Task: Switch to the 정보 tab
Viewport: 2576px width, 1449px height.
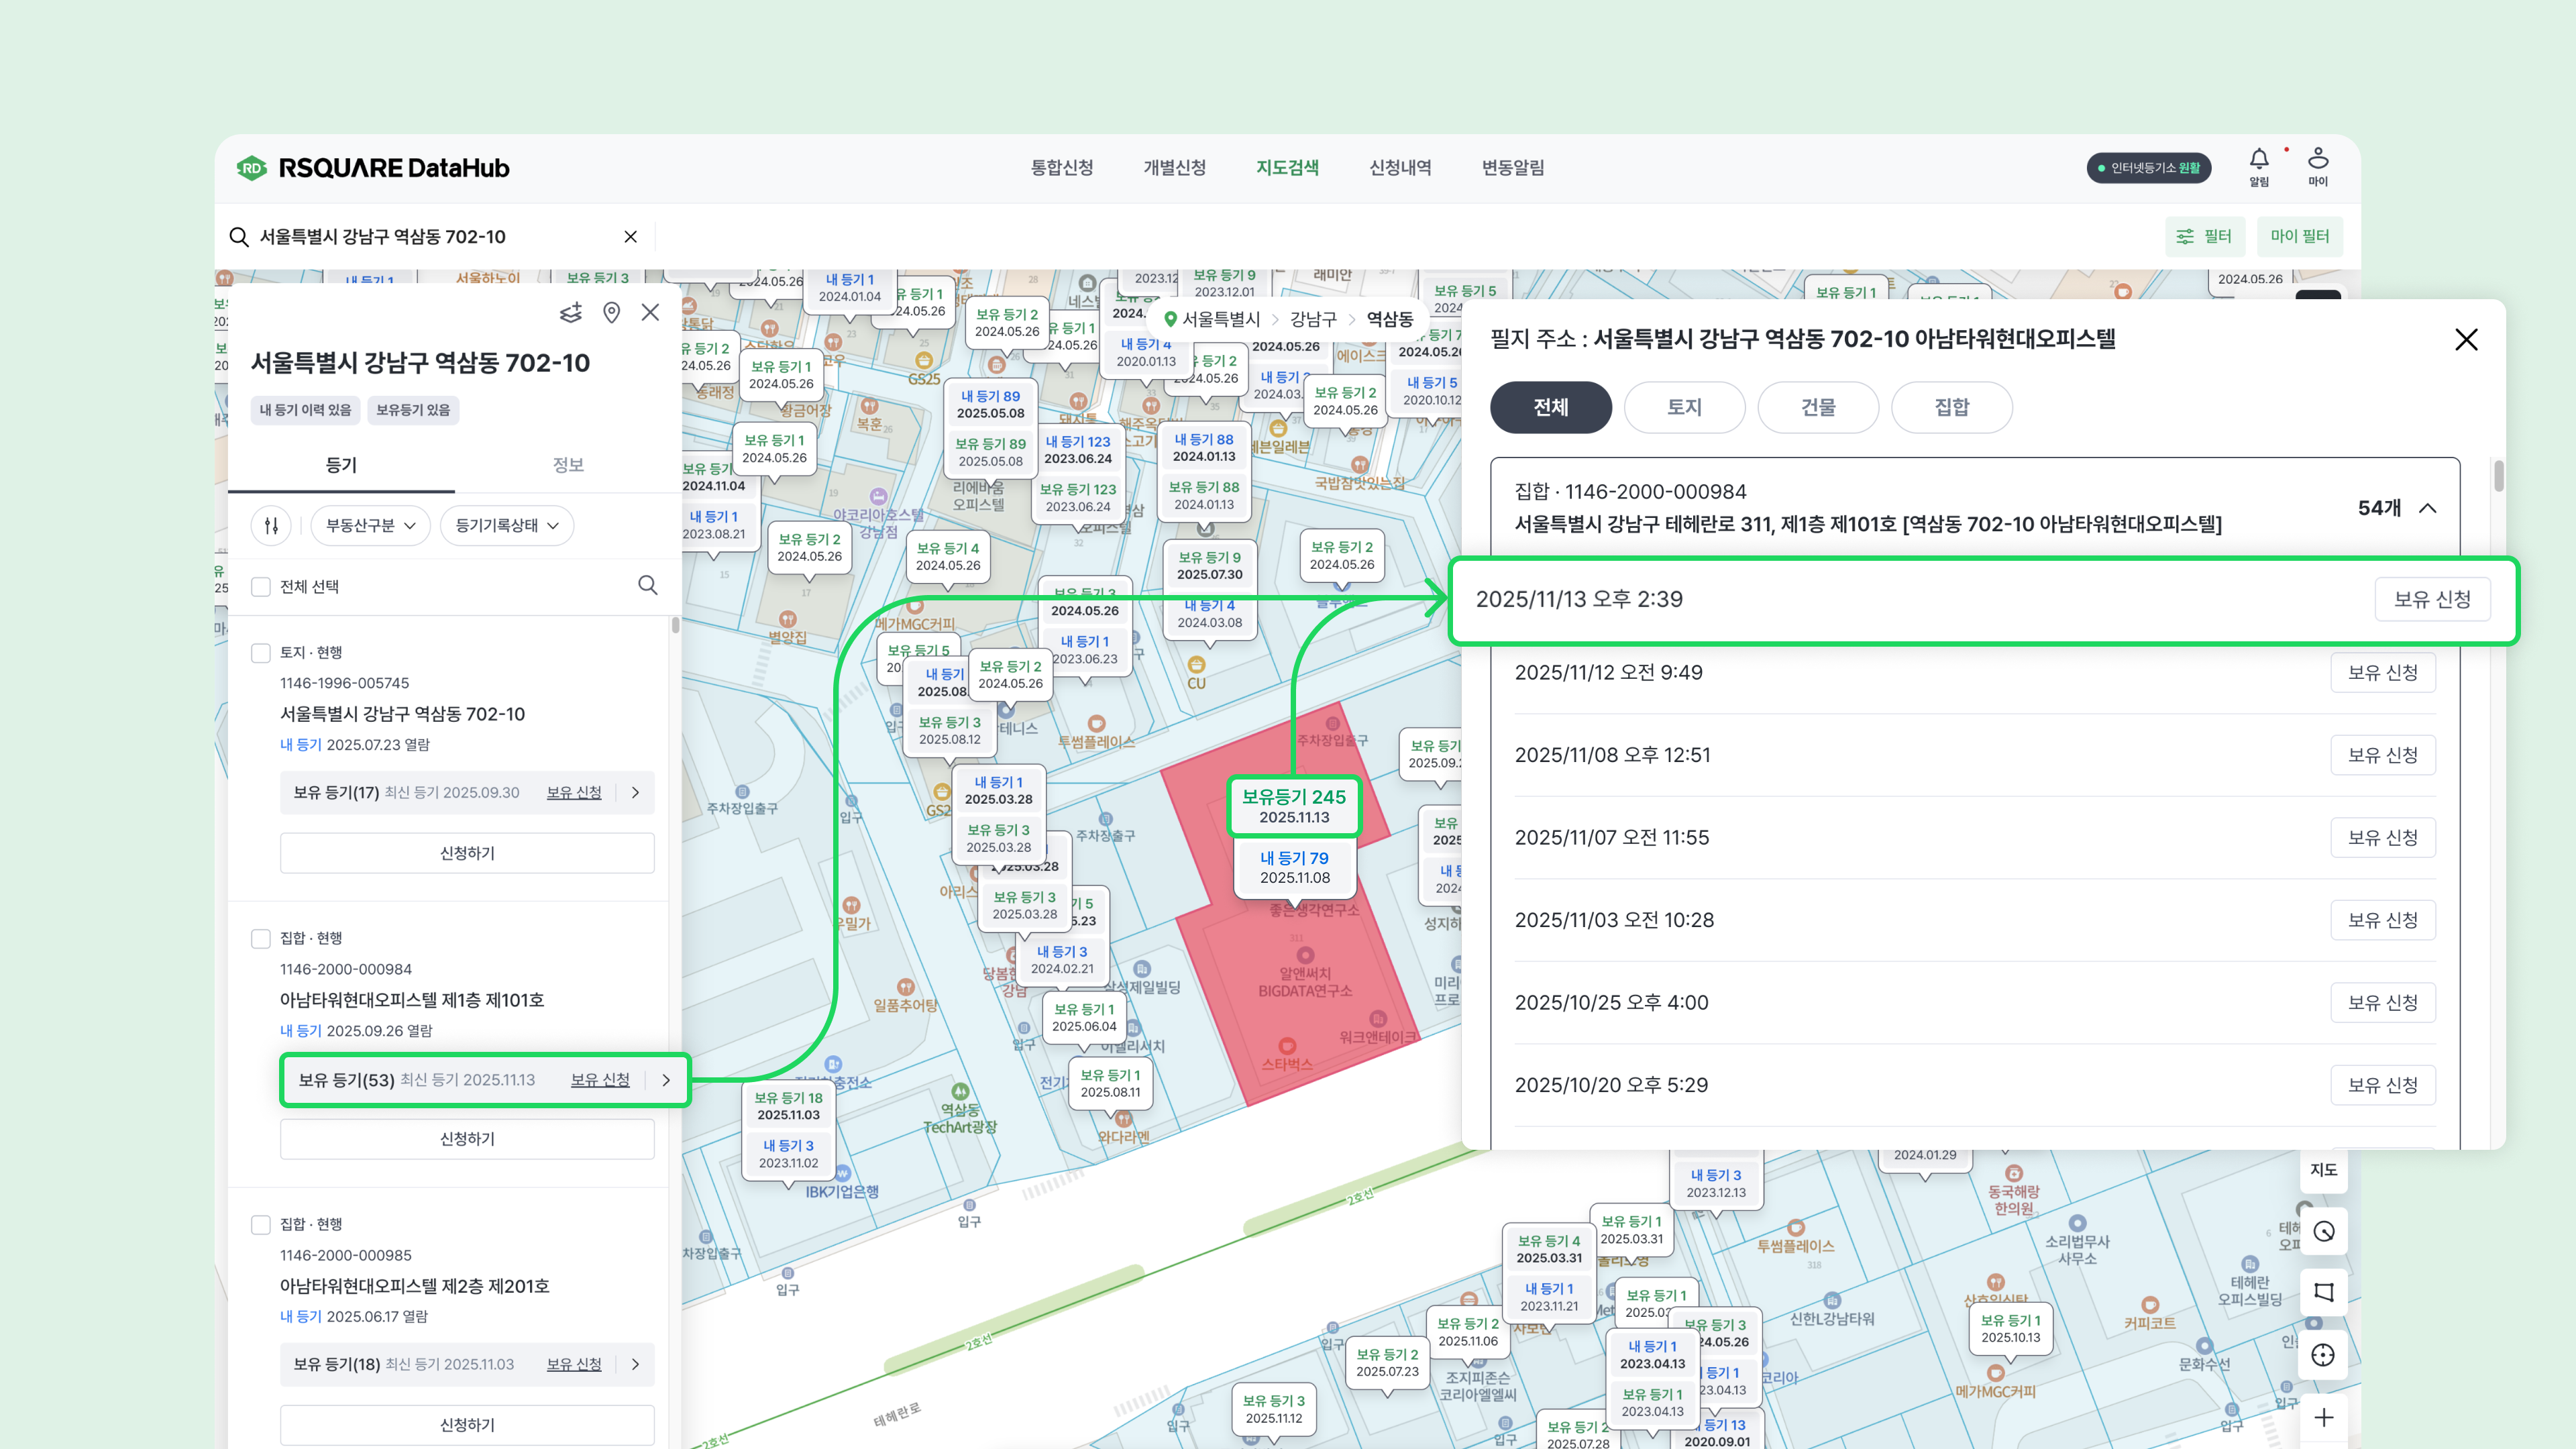Action: tap(568, 465)
